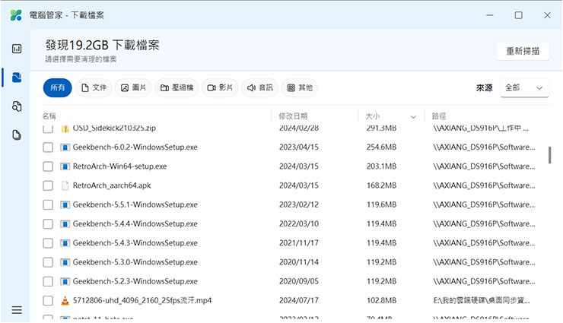This screenshot has width=563, height=323.
Task: Filter by 圖片 images
Action: click(133, 88)
